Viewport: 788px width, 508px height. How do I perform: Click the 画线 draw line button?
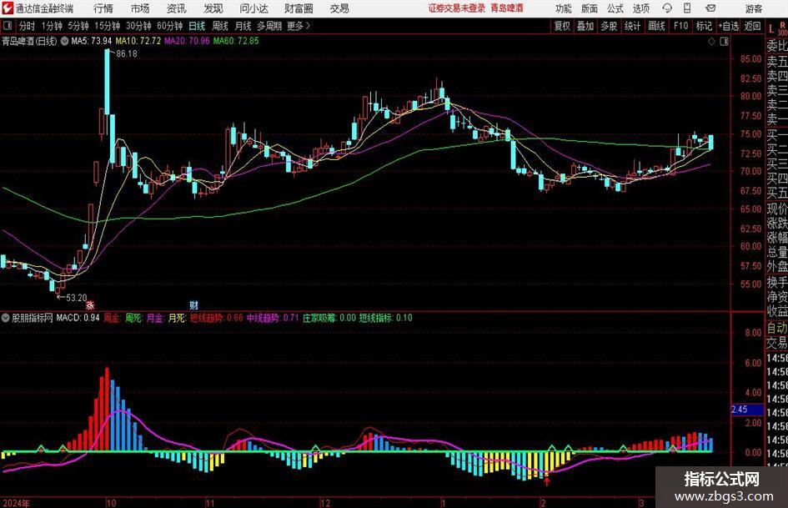point(656,26)
